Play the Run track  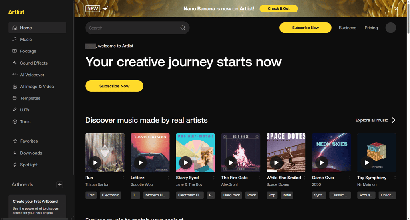pyautogui.click(x=95, y=163)
